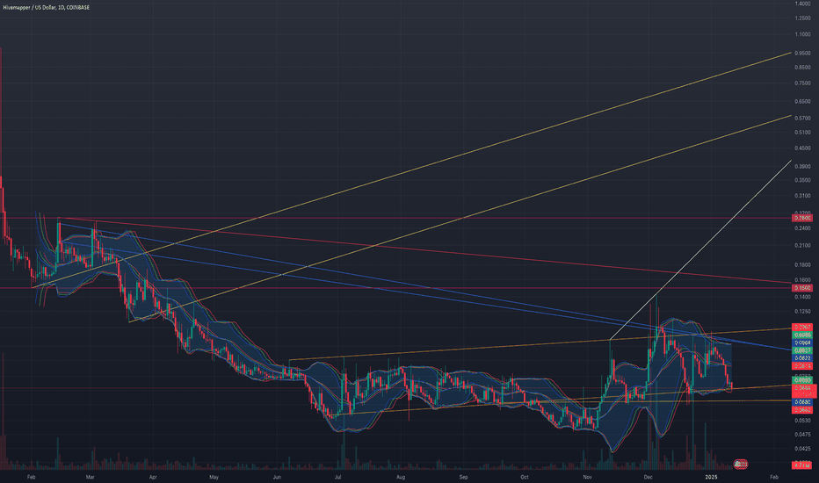Click the 0.3100 price scale label
The width and height of the screenshot is (819, 483).
click(x=802, y=196)
